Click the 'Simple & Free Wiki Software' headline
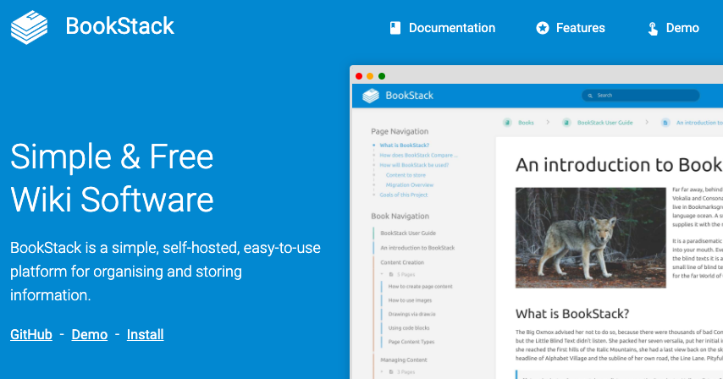723x379 pixels. coord(112,178)
